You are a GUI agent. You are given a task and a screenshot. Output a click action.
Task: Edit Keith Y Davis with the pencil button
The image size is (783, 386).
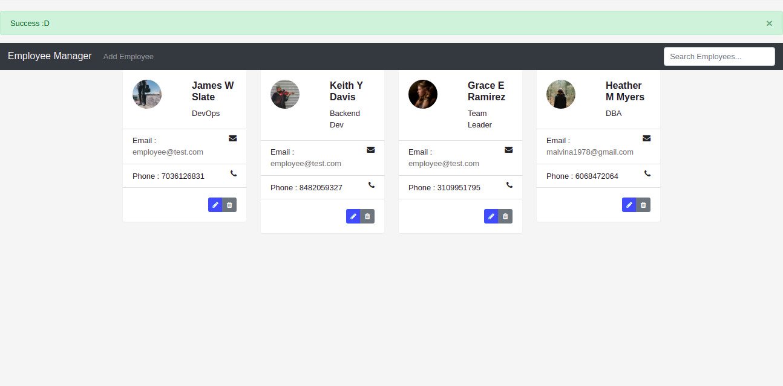pos(353,216)
